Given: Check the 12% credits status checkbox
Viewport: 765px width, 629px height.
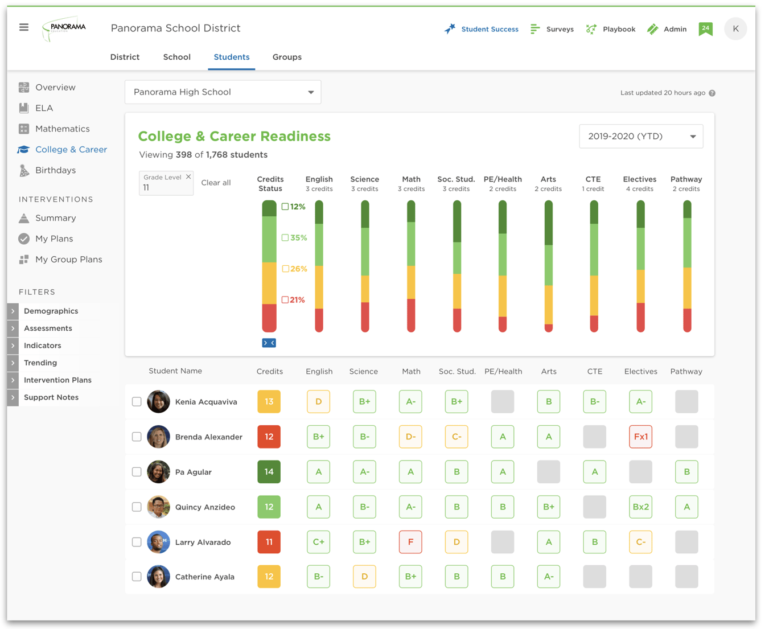Looking at the screenshot, I should [285, 207].
